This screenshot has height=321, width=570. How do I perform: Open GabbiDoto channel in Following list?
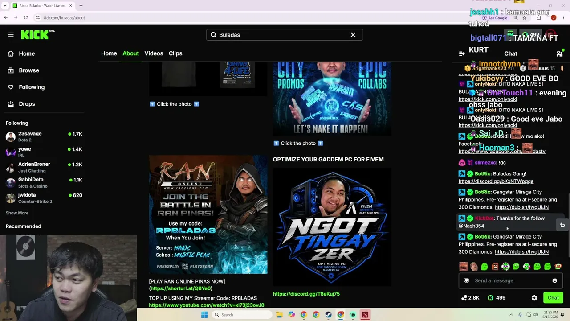pyautogui.click(x=44, y=183)
